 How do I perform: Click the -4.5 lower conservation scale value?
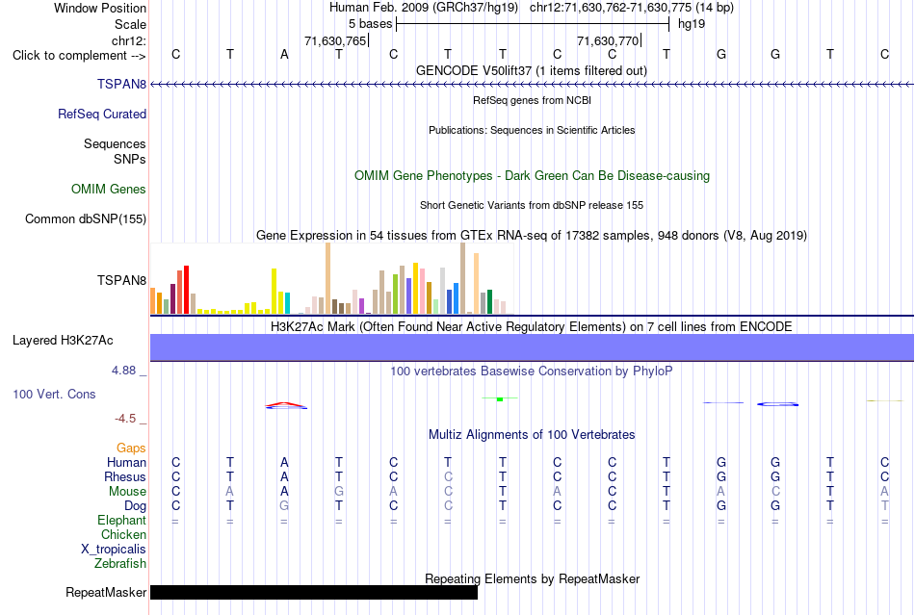click(x=125, y=419)
